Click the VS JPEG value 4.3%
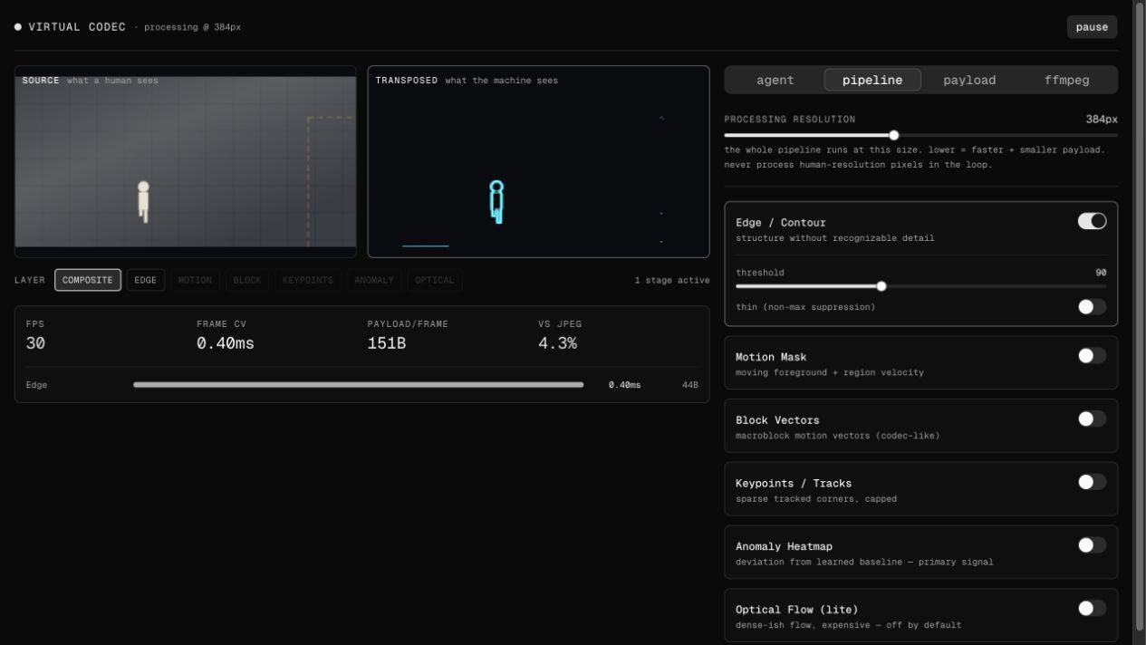The image size is (1146, 645). [557, 343]
